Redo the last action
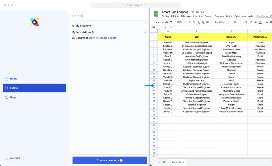Viewport: 272px width, 166px height. (162, 22)
